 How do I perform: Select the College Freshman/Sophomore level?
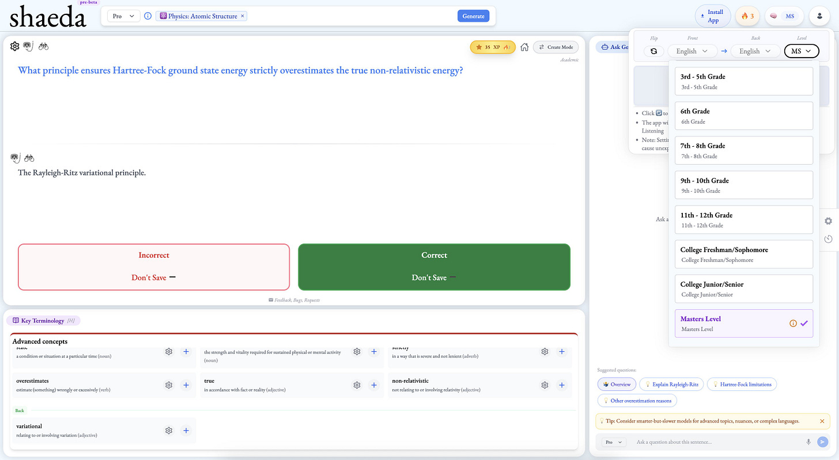point(744,254)
